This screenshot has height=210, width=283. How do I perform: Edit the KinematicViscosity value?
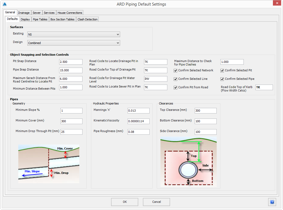point(139,121)
